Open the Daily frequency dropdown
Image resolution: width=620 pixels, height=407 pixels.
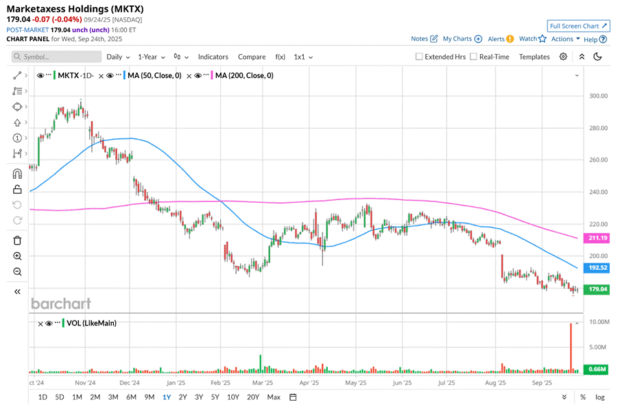pyautogui.click(x=118, y=57)
